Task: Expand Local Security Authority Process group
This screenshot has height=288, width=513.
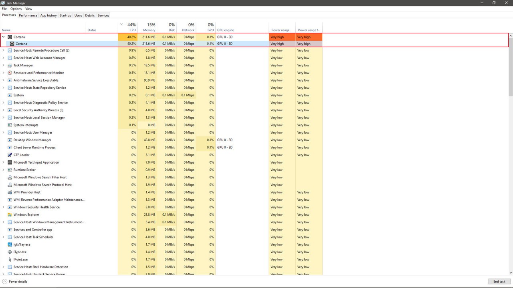Action: 4,110
